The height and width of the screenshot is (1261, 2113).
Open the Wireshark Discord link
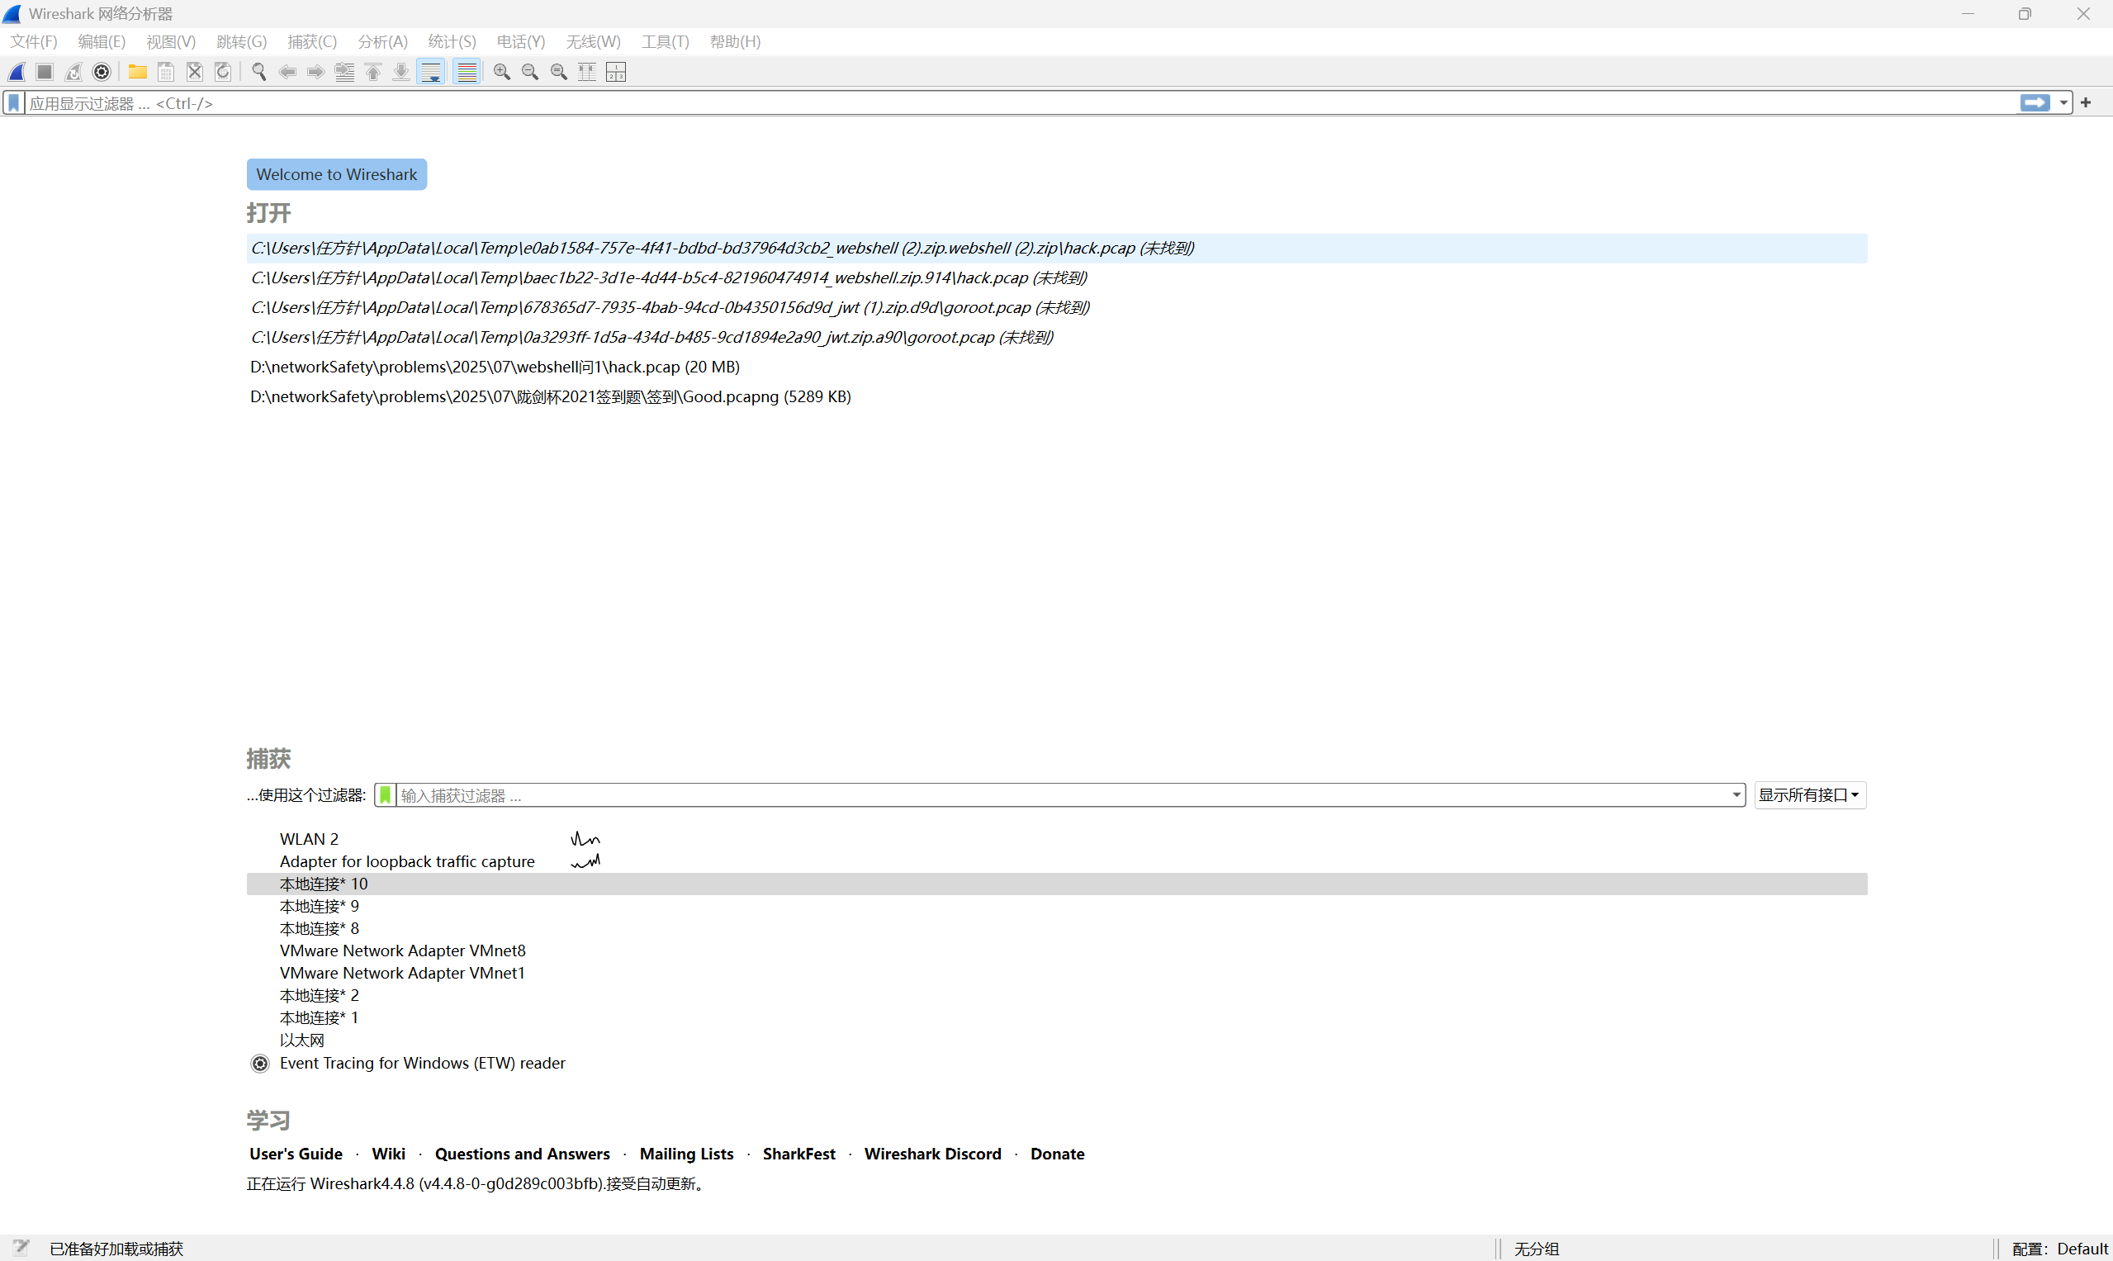tap(933, 1154)
